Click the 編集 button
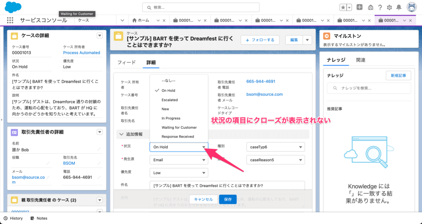 click(294, 40)
